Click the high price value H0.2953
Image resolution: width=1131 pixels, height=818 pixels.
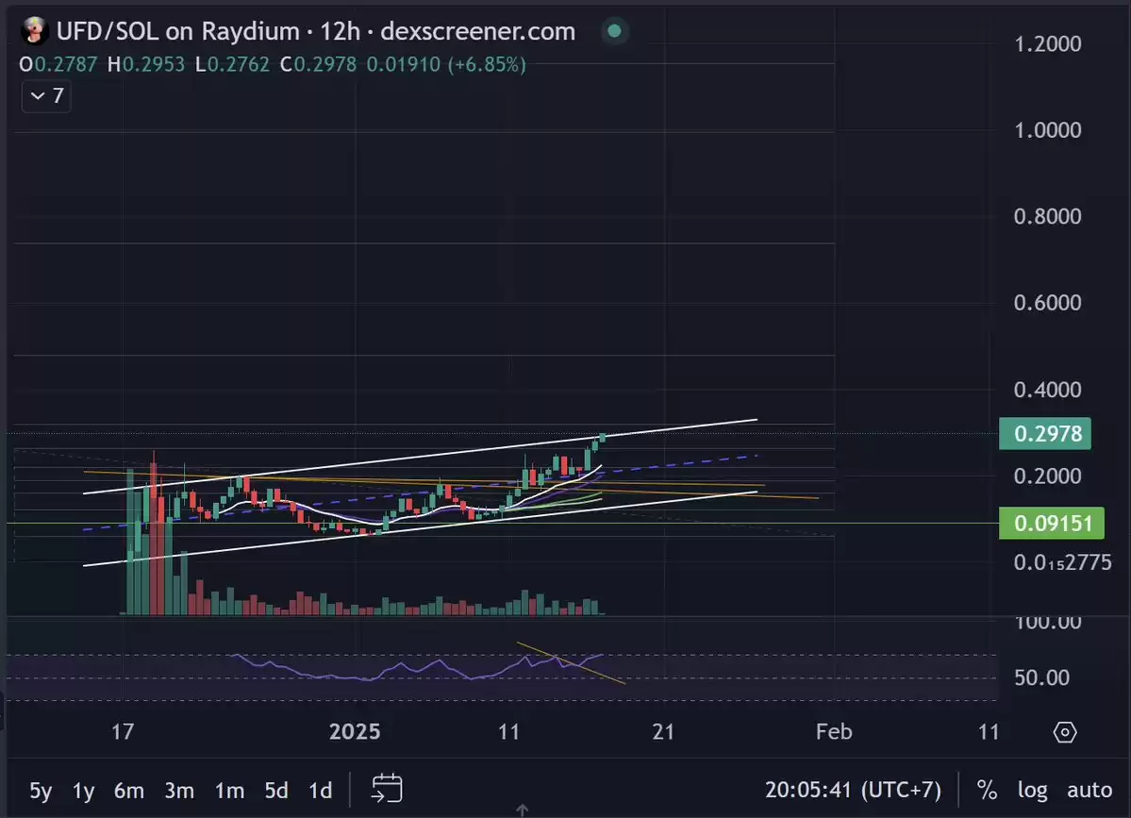click(145, 65)
